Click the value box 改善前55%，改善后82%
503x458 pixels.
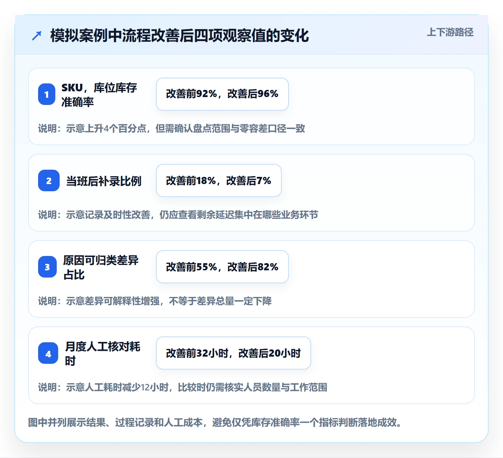(x=222, y=267)
